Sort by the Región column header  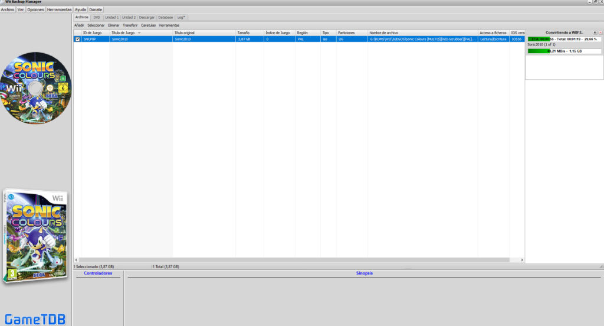308,33
